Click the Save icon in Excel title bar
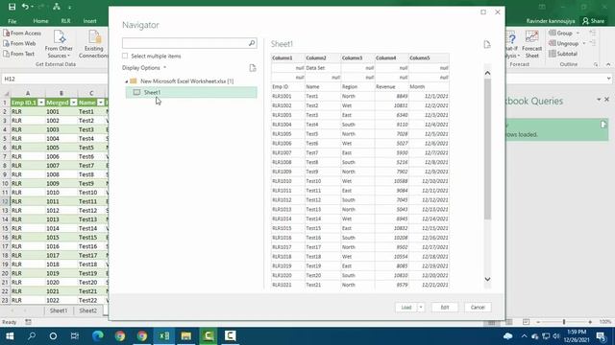The height and width of the screenshot is (345, 615). (12, 7)
